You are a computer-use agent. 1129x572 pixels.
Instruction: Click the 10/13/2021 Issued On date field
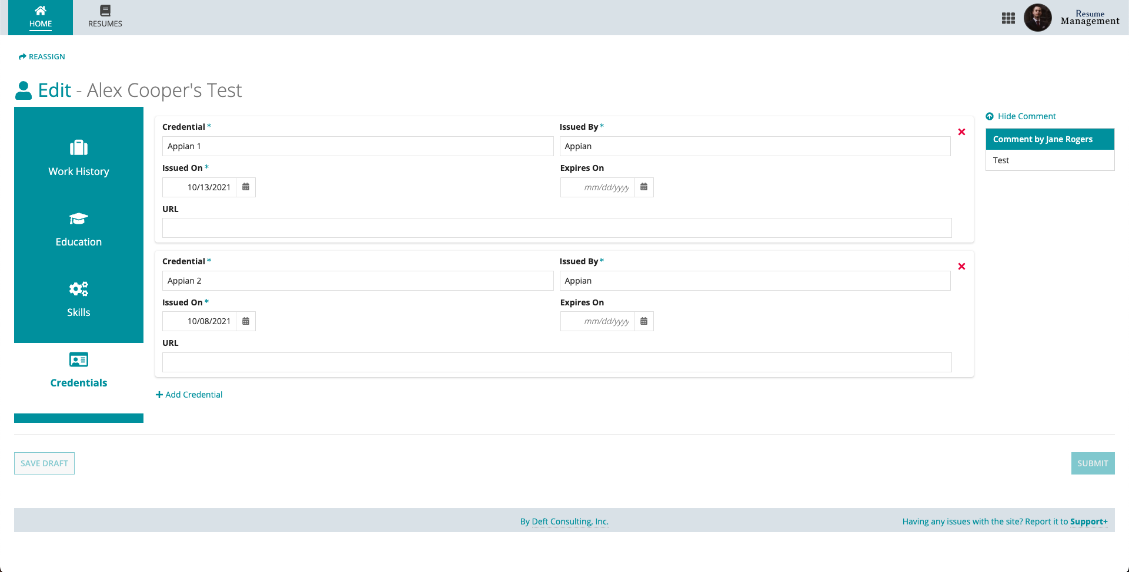pos(199,187)
